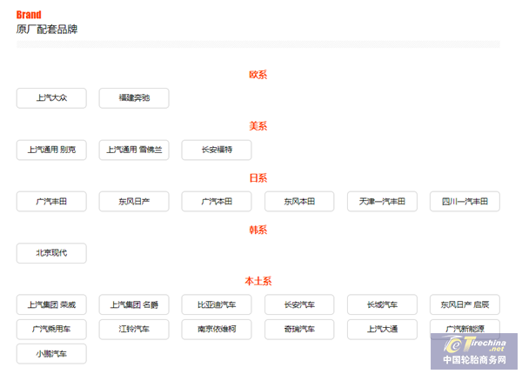Select the 广汽本田 button
Screen dimensions: 522x374
coord(217,201)
